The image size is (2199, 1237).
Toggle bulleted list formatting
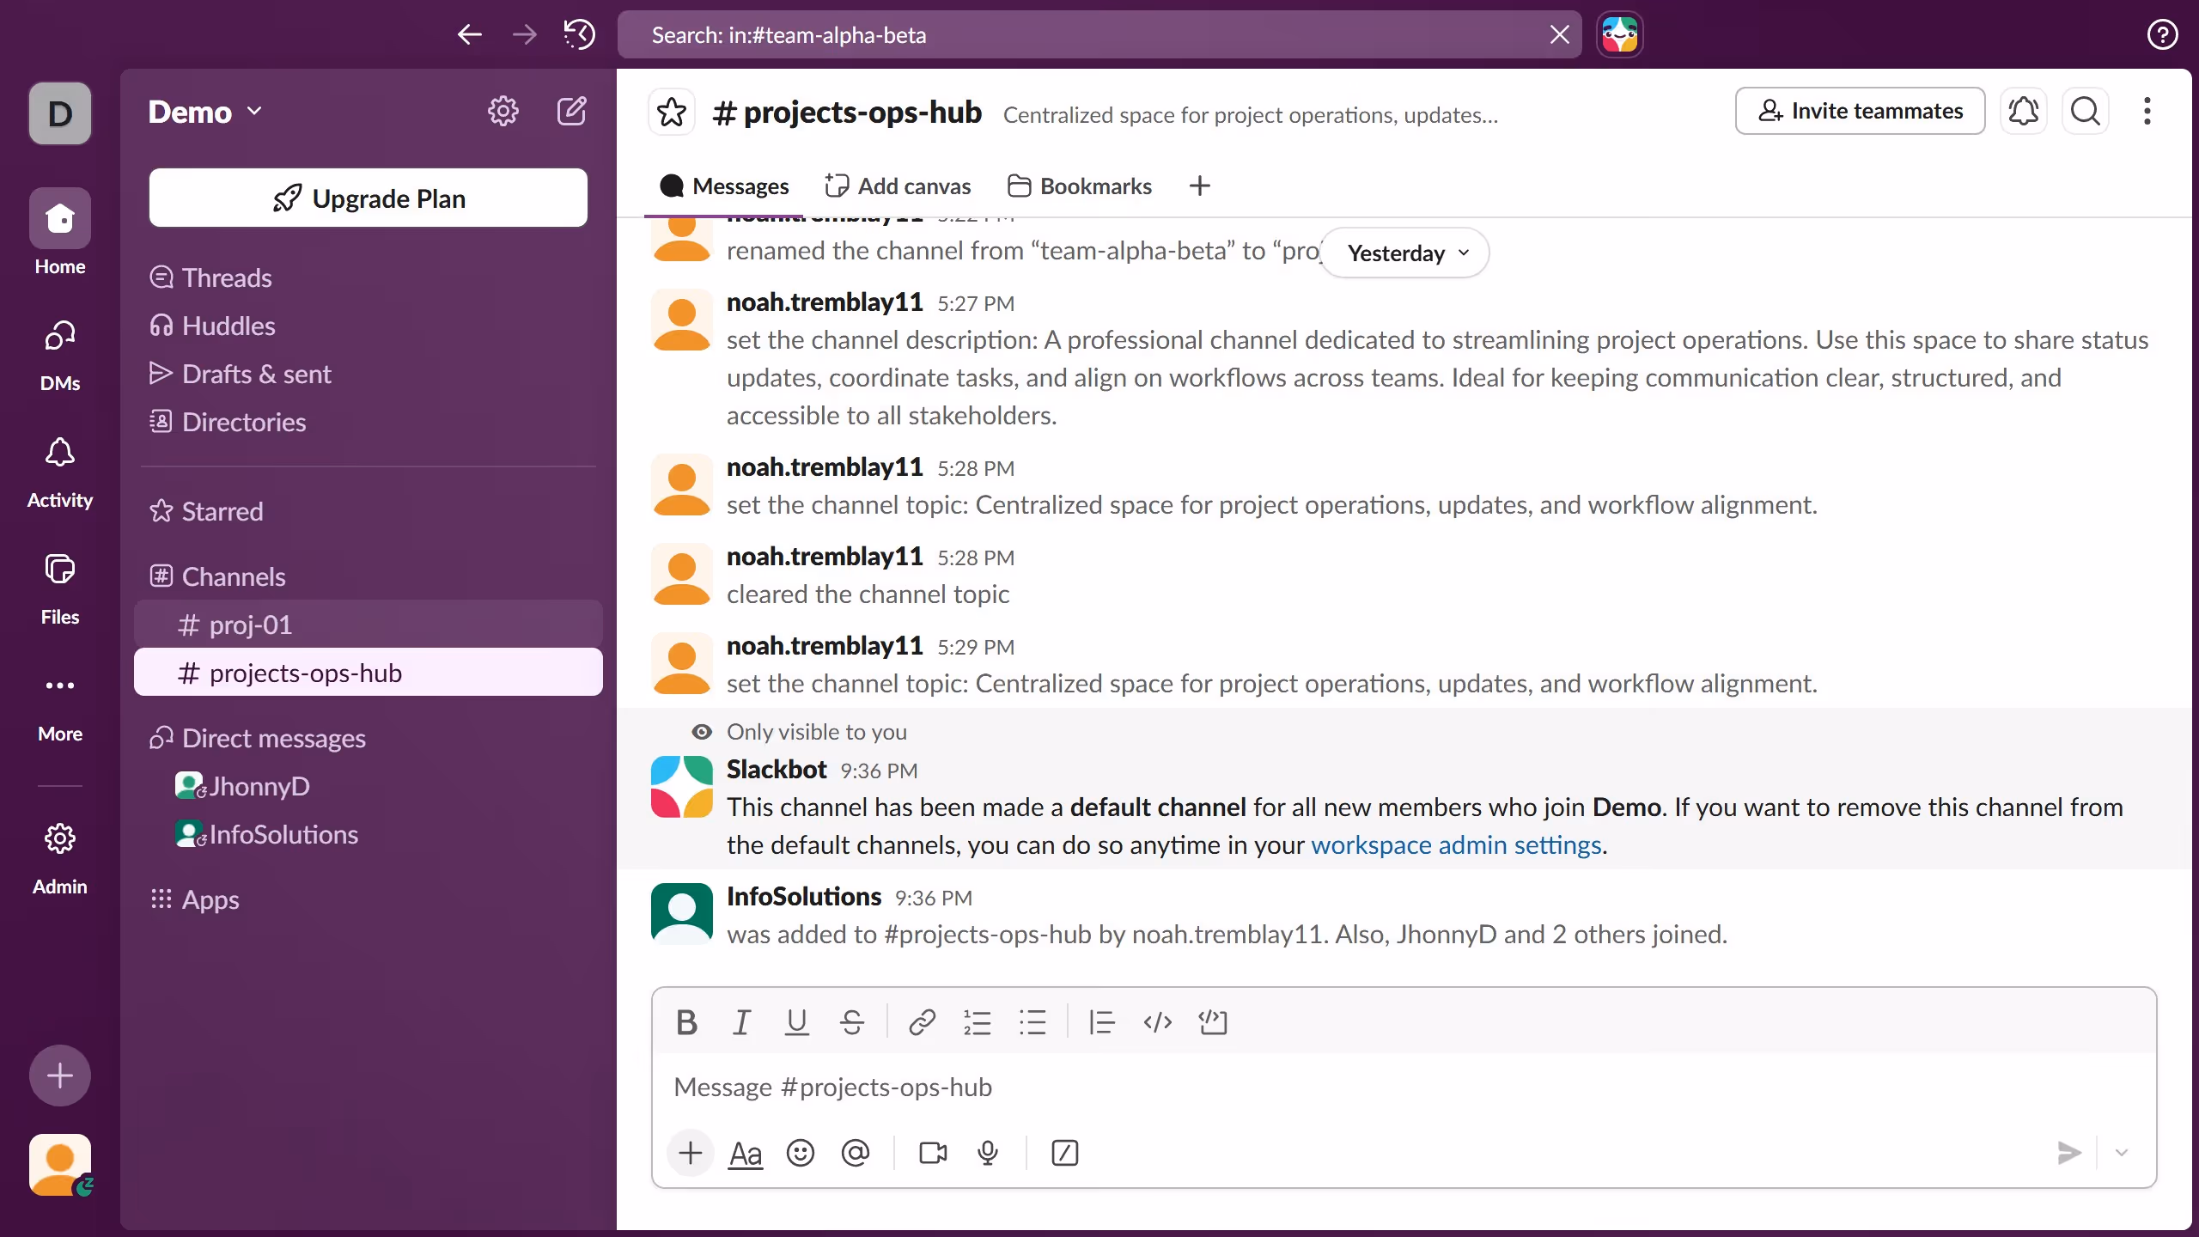(x=1032, y=1022)
